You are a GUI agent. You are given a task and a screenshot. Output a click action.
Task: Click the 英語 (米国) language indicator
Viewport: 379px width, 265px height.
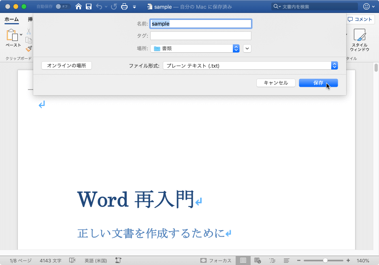click(x=96, y=261)
